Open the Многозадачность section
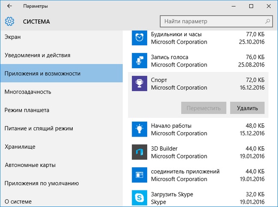 point(61,92)
